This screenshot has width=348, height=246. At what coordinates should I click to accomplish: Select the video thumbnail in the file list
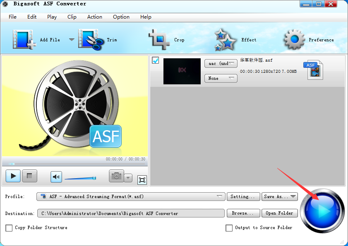[182, 71]
